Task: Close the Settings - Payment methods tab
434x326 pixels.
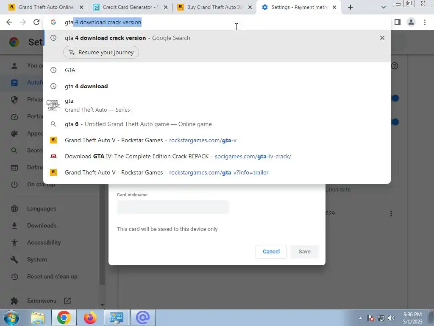Action: click(334, 7)
